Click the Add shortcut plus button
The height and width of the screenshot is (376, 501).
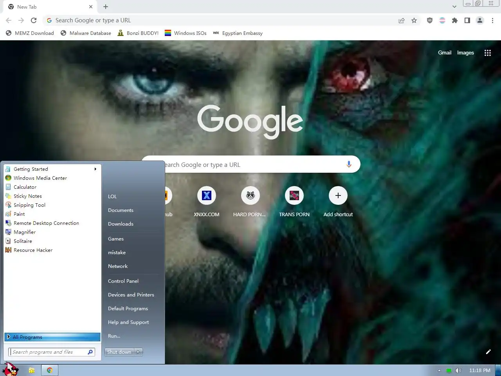(338, 195)
